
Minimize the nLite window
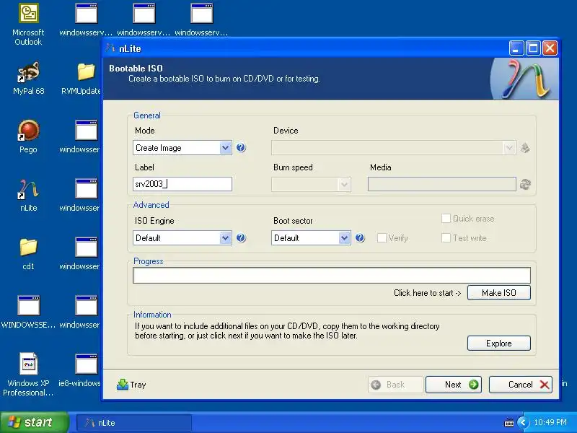tap(516, 48)
